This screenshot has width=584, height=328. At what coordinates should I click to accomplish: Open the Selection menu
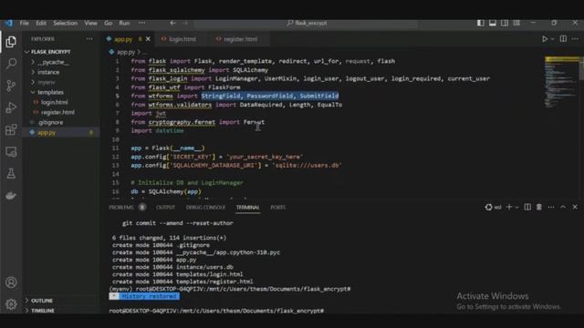tap(65, 23)
